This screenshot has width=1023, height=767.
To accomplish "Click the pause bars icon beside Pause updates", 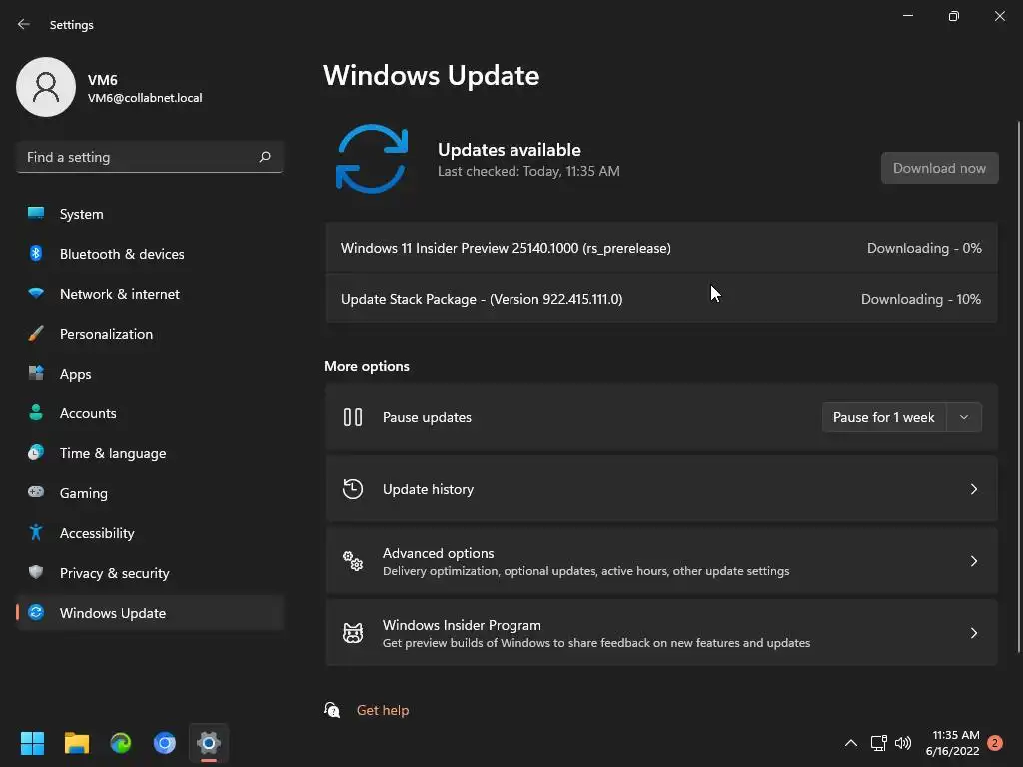I will tap(353, 417).
